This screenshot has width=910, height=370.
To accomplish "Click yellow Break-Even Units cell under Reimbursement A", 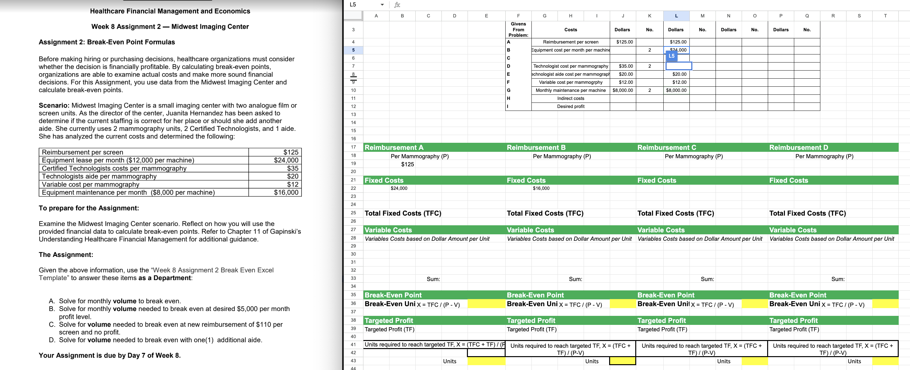I will (486, 304).
